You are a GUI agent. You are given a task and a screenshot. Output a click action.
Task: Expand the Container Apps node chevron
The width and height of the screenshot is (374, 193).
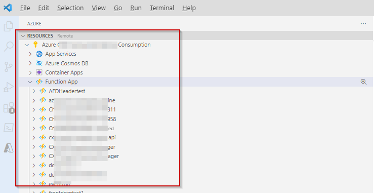pyautogui.click(x=30, y=72)
